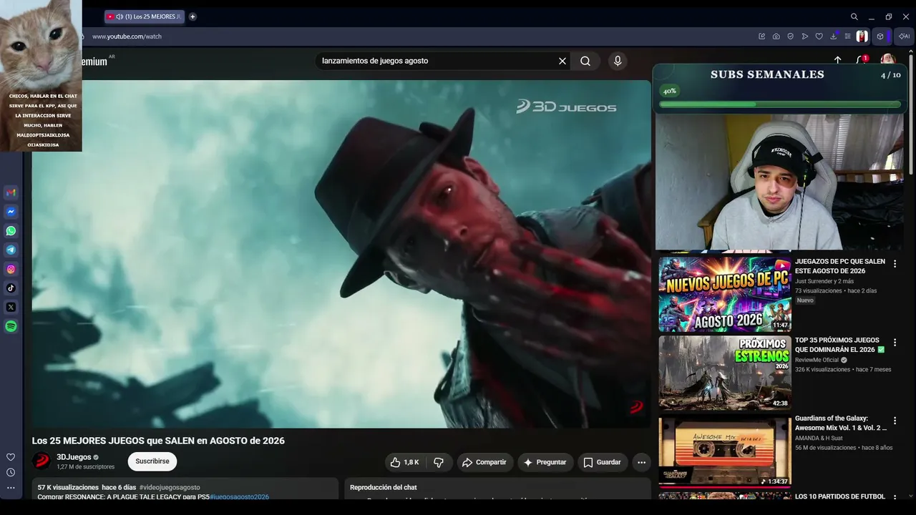The width and height of the screenshot is (916, 515).
Task: Clear the YouTube search query
Action: [x=562, y=61]
